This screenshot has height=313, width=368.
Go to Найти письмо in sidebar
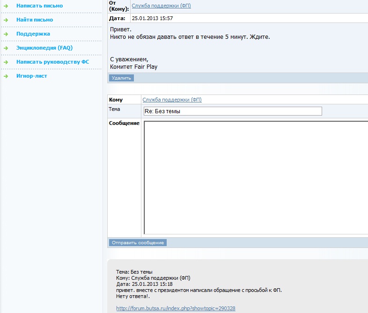(34, 20)
